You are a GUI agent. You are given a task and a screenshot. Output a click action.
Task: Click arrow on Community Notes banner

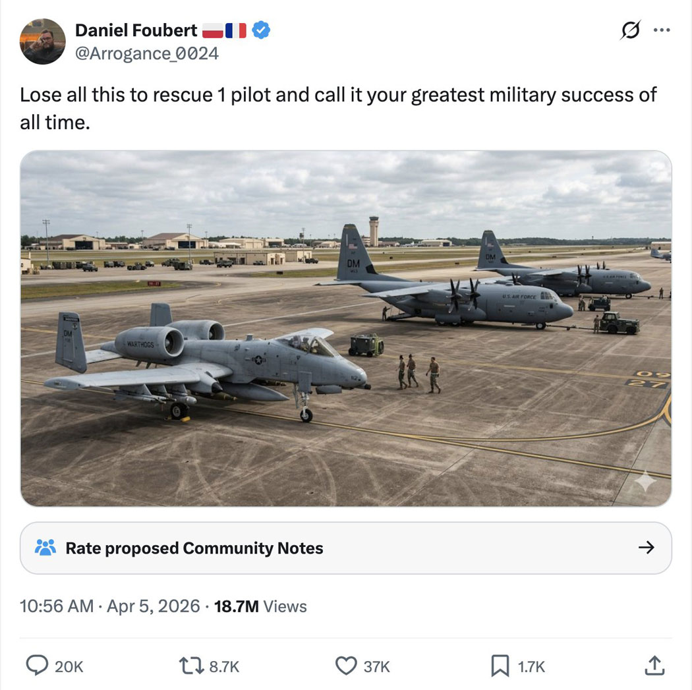647,548
